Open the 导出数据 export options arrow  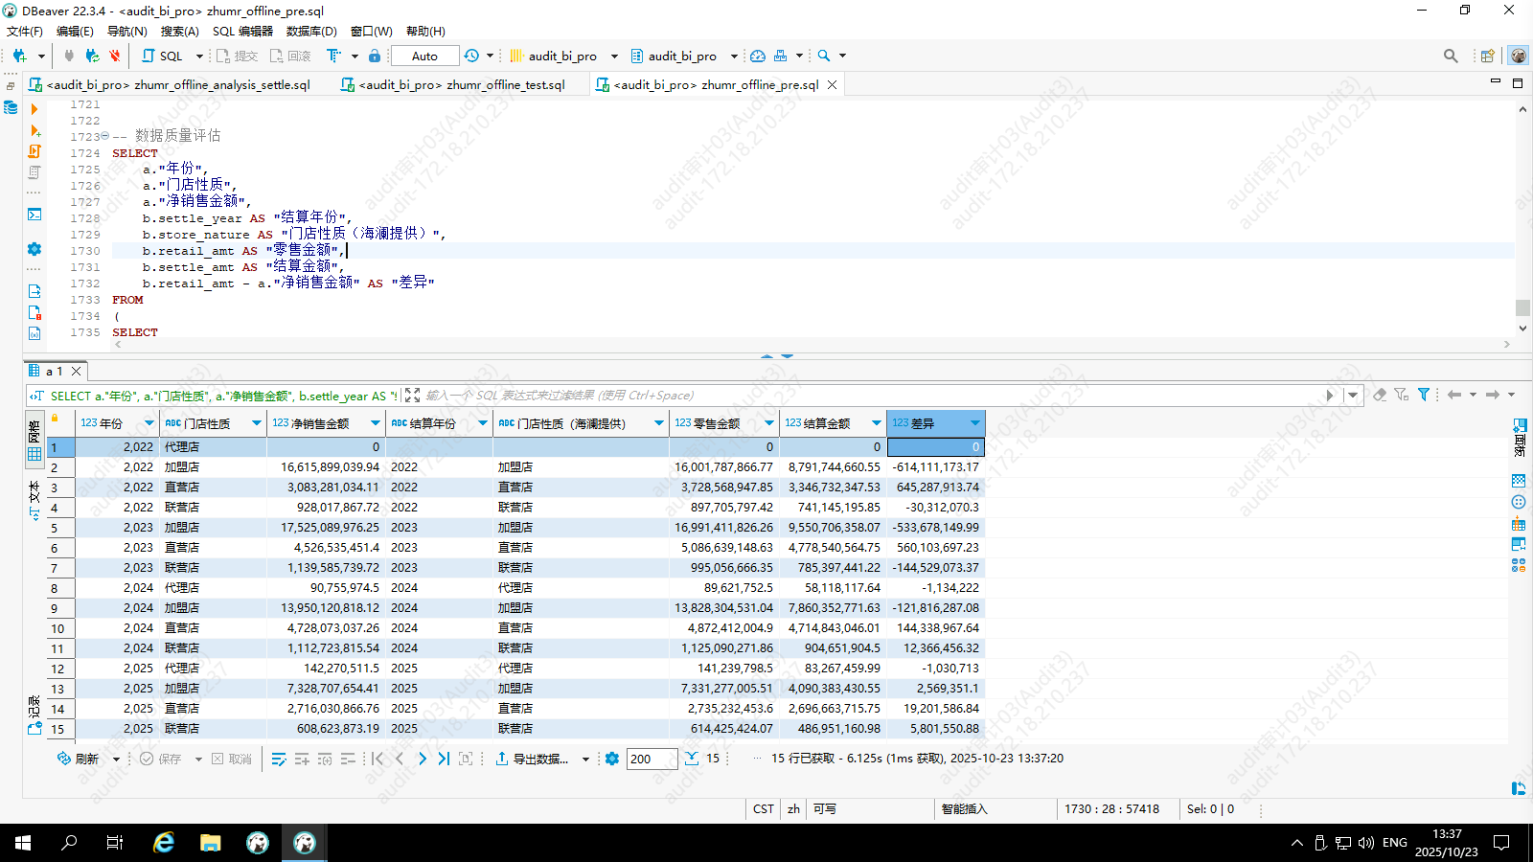click(x=585, y=759)
